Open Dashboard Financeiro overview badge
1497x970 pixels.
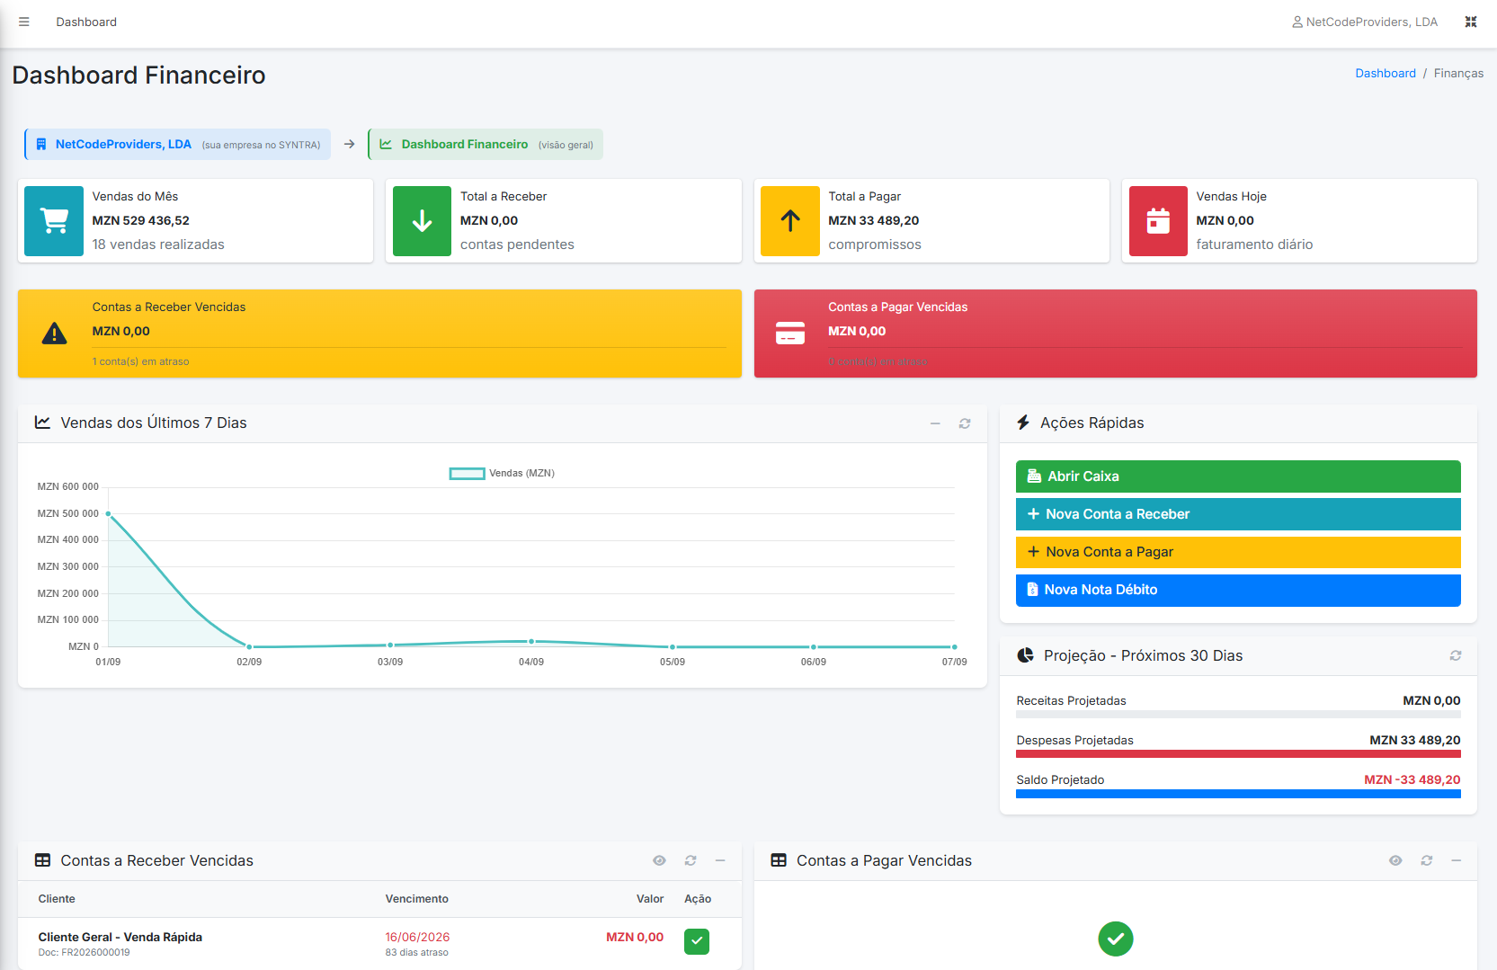coord(486,145)
